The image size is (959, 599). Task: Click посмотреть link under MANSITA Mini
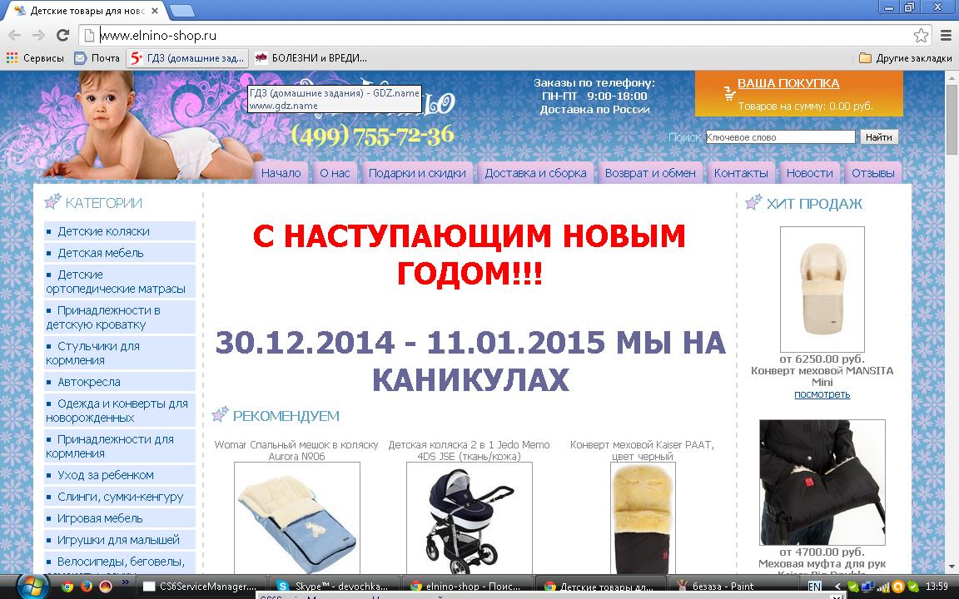click(822, 394)
